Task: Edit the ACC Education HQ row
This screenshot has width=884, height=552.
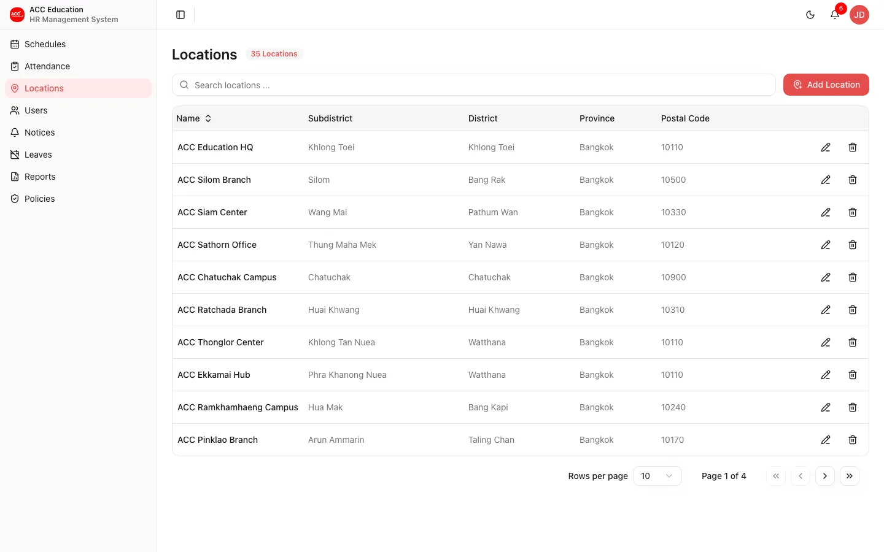Action: point(826,147)
